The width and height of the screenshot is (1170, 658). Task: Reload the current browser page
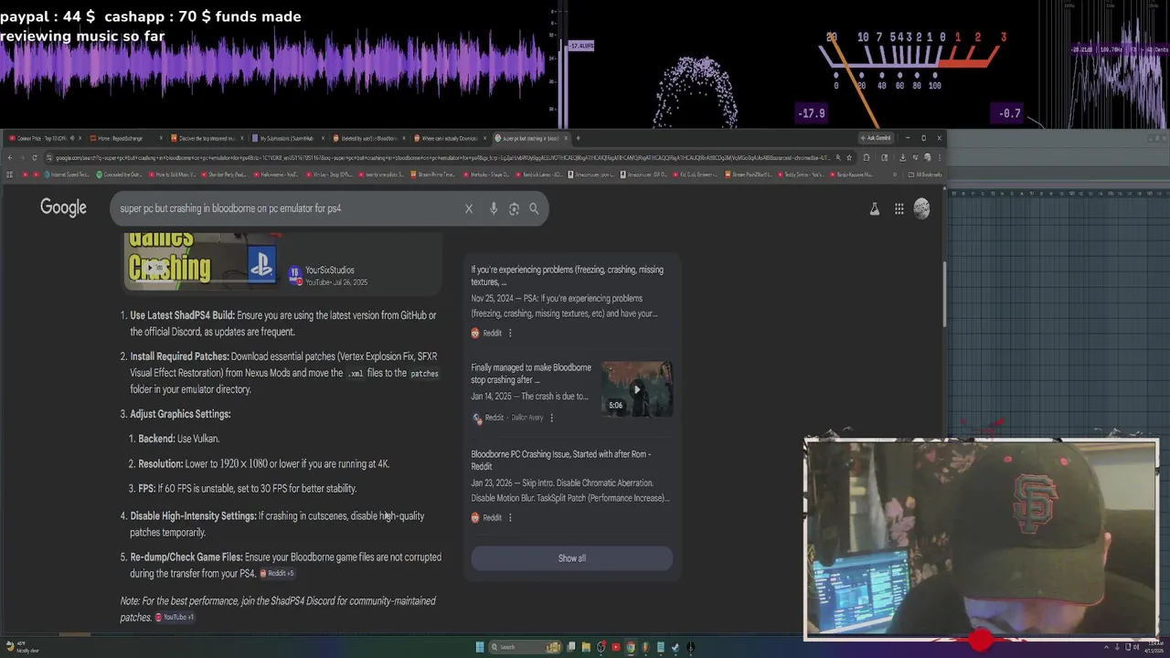point(35,157)
